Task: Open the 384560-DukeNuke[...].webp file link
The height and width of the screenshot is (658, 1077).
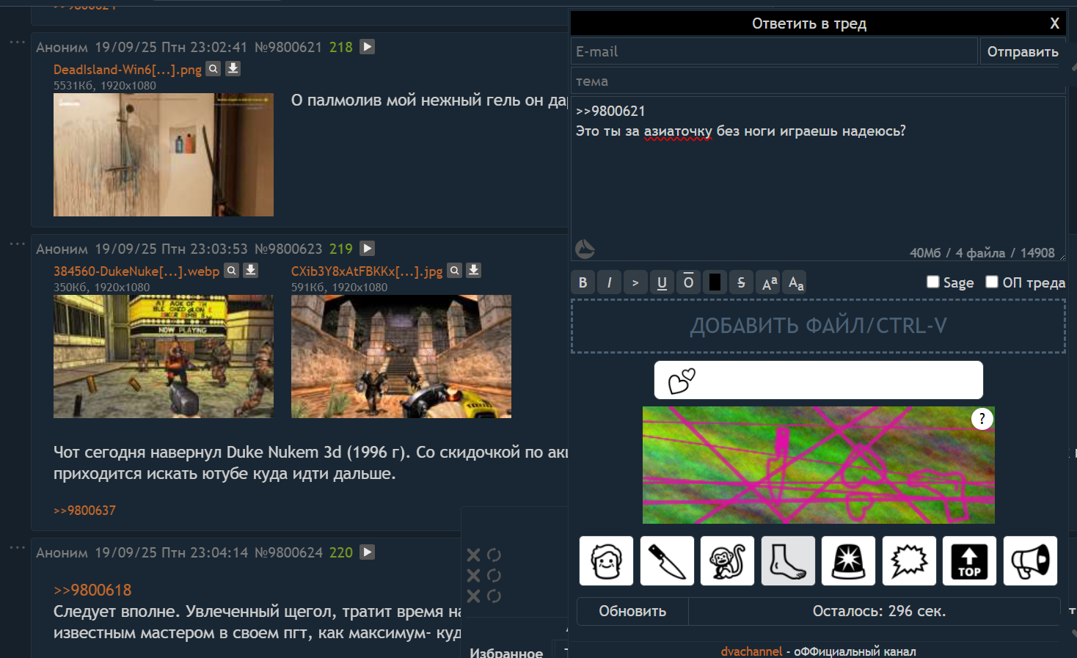Action: 136,271
